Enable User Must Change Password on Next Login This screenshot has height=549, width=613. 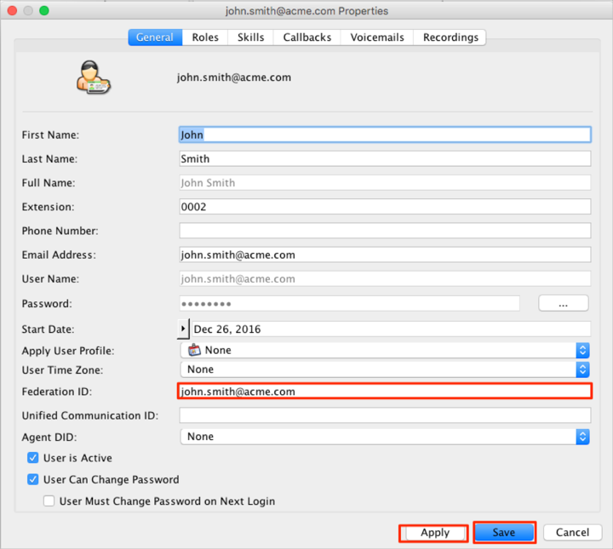pyautogui.click(x=49, y=501)
